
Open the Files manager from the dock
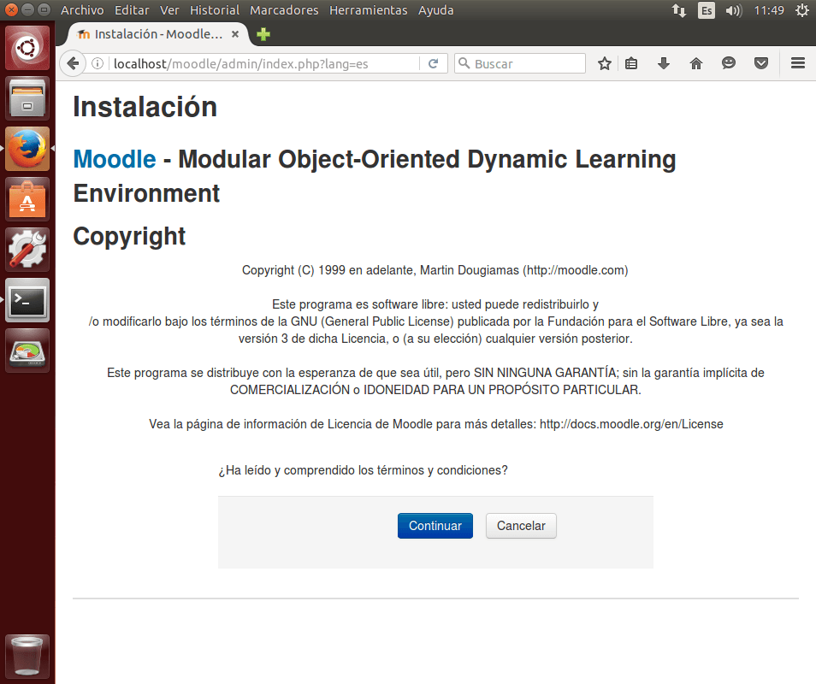coord(27,99)
